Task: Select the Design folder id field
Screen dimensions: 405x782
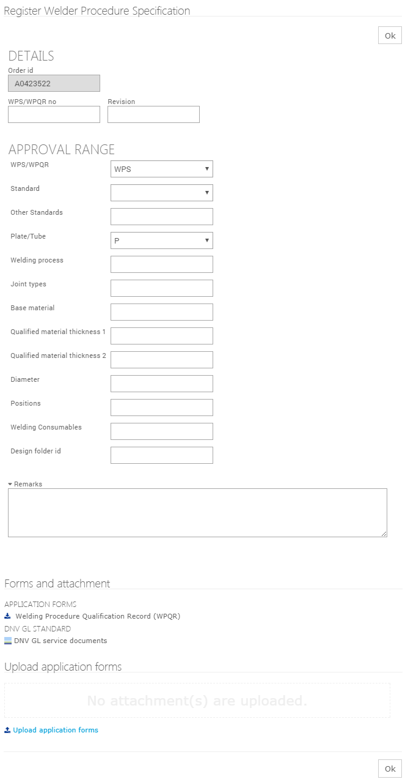Action: [161, 455]
